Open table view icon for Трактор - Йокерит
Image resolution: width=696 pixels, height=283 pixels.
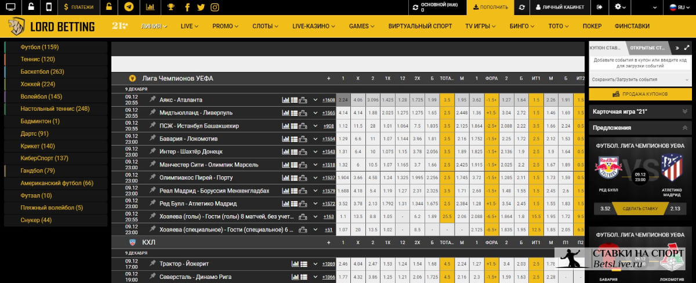click(x=303, y=264)
